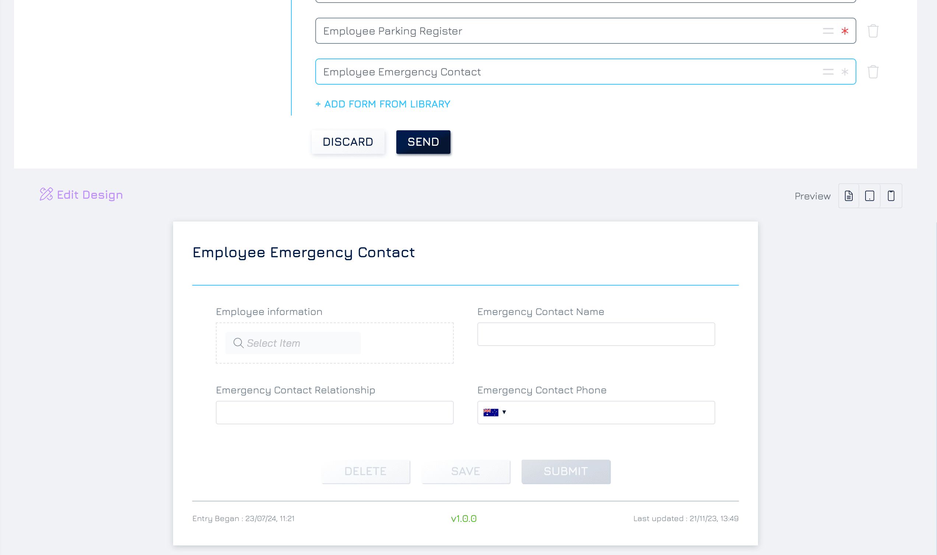
Task: Click the Edit Design pencil icon
Action: pyautogui.click(x=46, y=194)
